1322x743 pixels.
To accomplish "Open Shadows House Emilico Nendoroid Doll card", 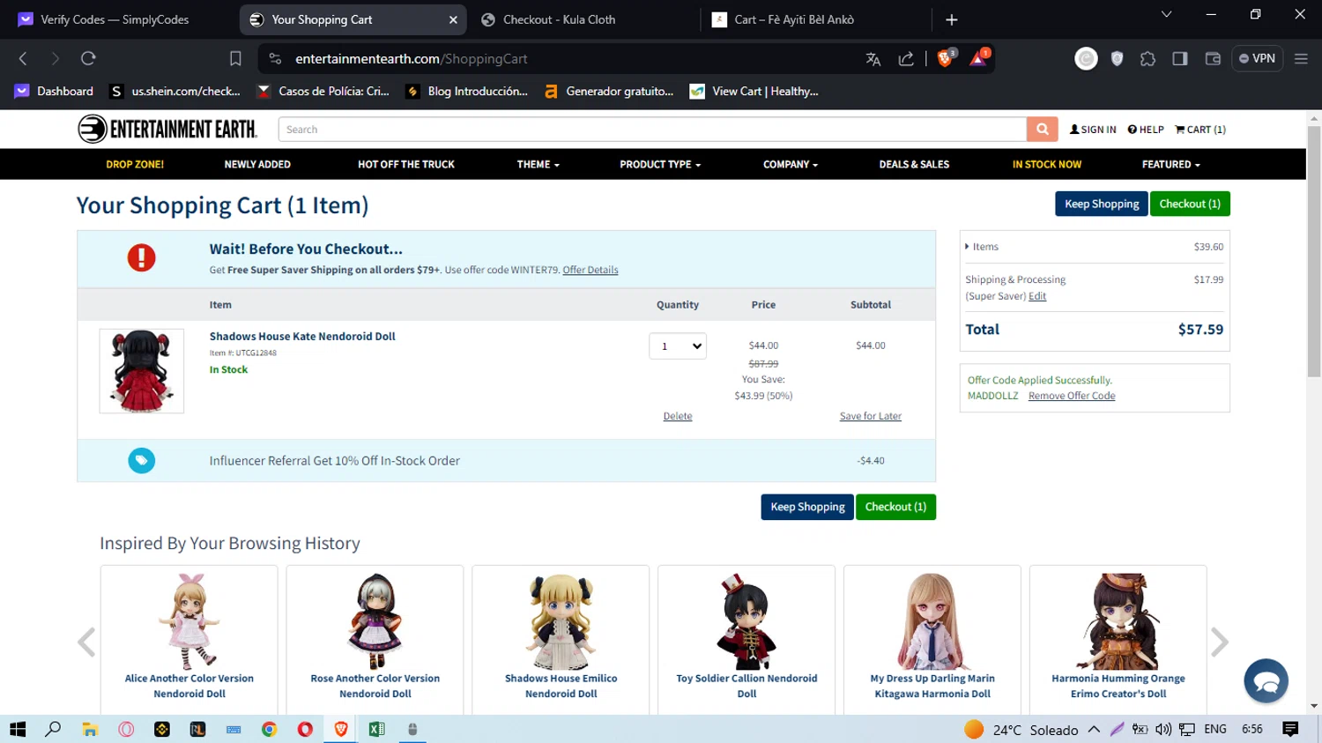I will pyautogui.click(x=561, y=640).
